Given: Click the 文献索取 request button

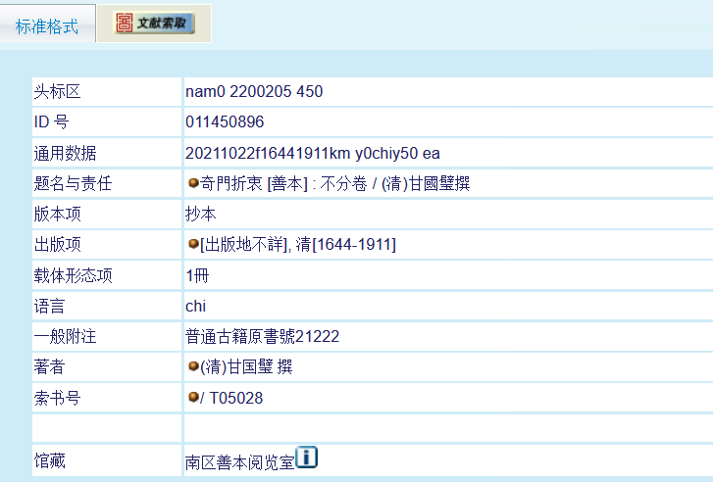Looking at the screenshot, I should click(154, 24).
